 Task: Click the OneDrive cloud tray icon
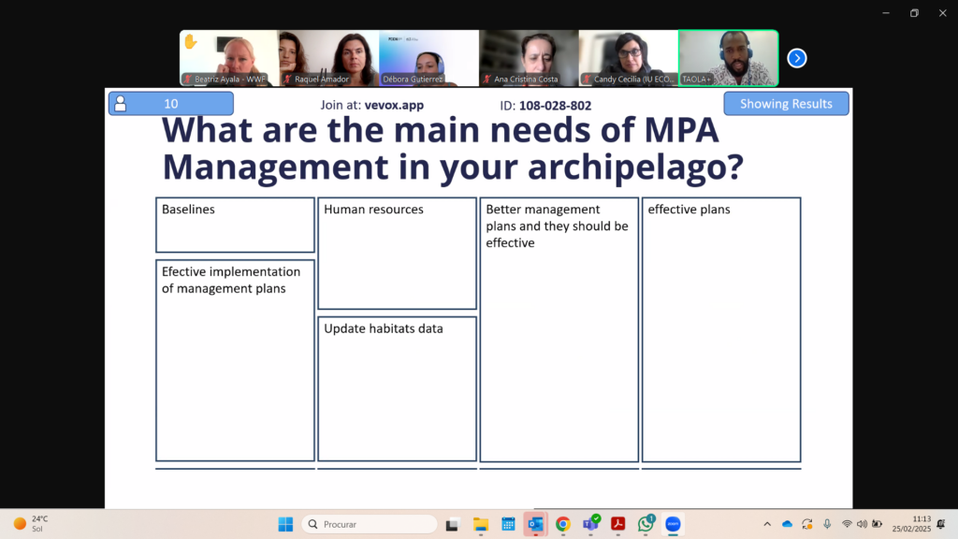coord(787,524)
